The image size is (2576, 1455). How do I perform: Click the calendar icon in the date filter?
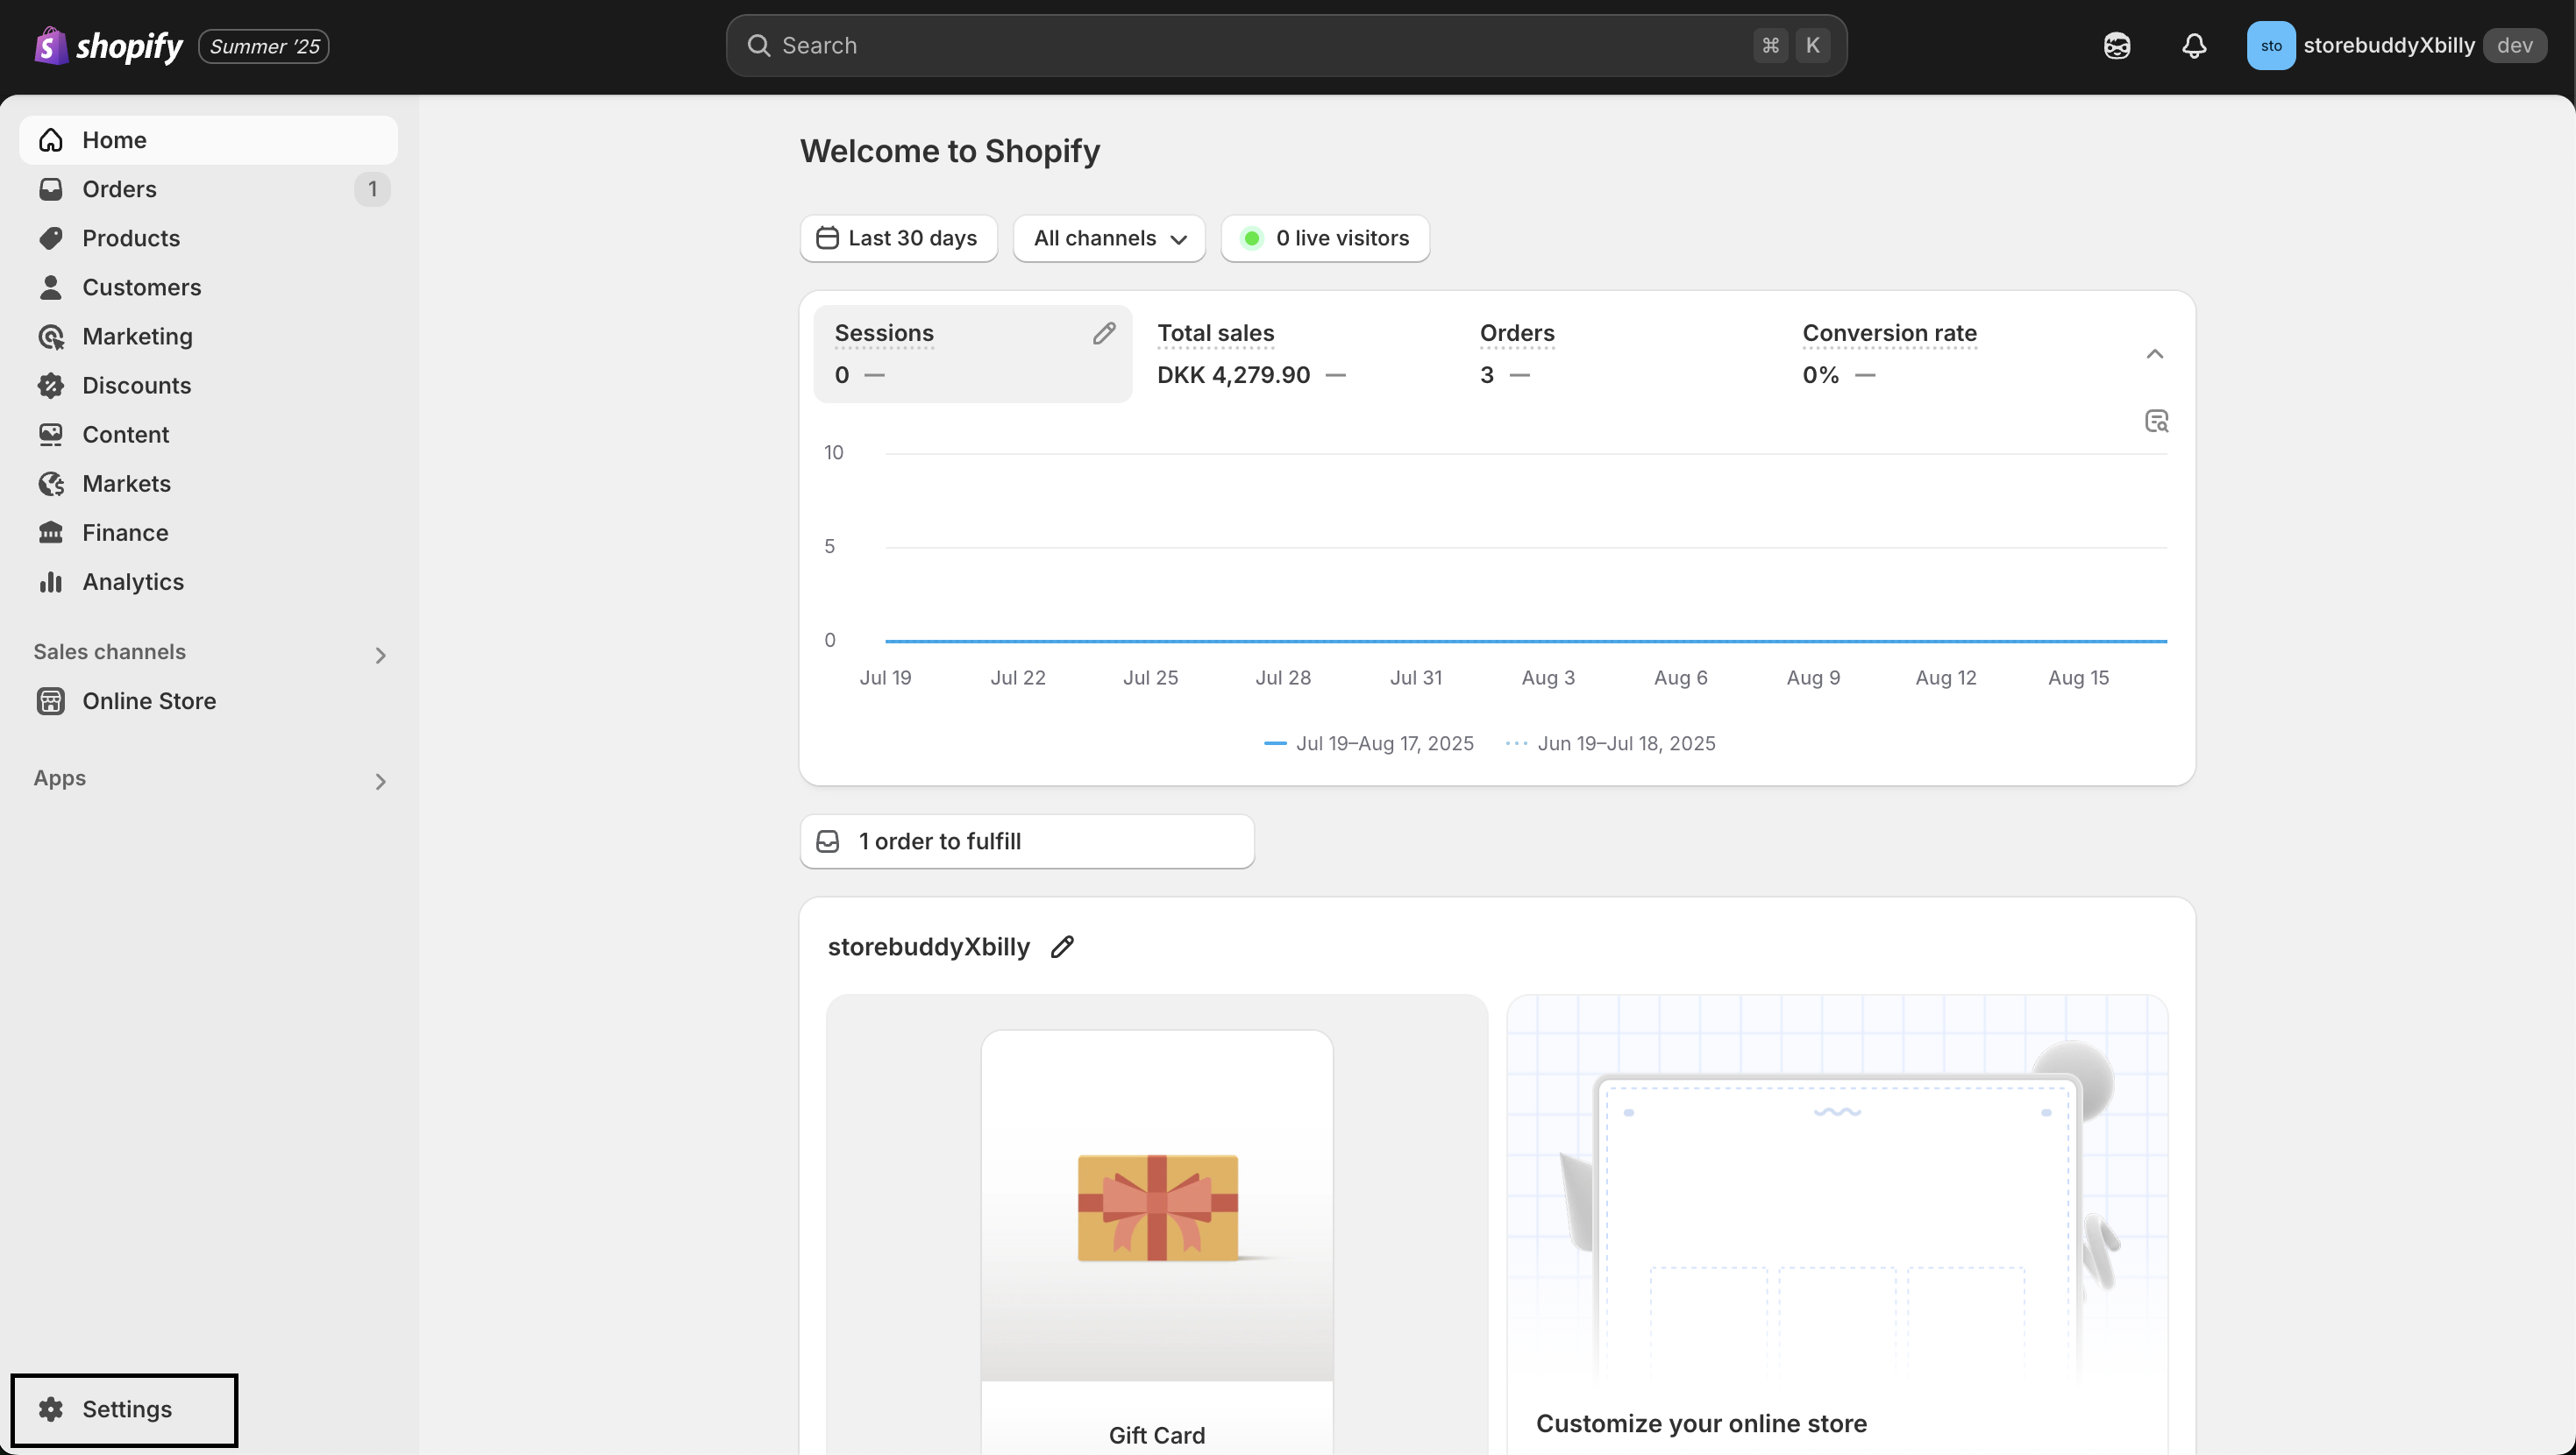coord(827,238)
